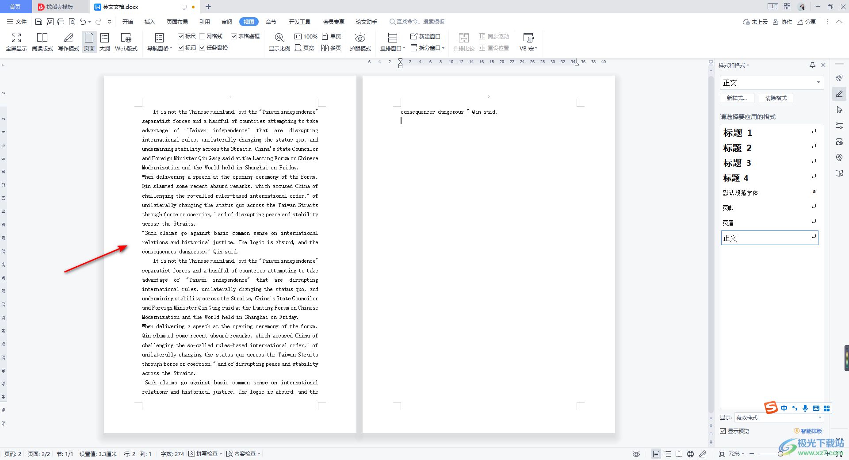Image resolution: width=849 pixels, height=460 pixels.
Task: Open the collaboration button
Action: [783, 22]
